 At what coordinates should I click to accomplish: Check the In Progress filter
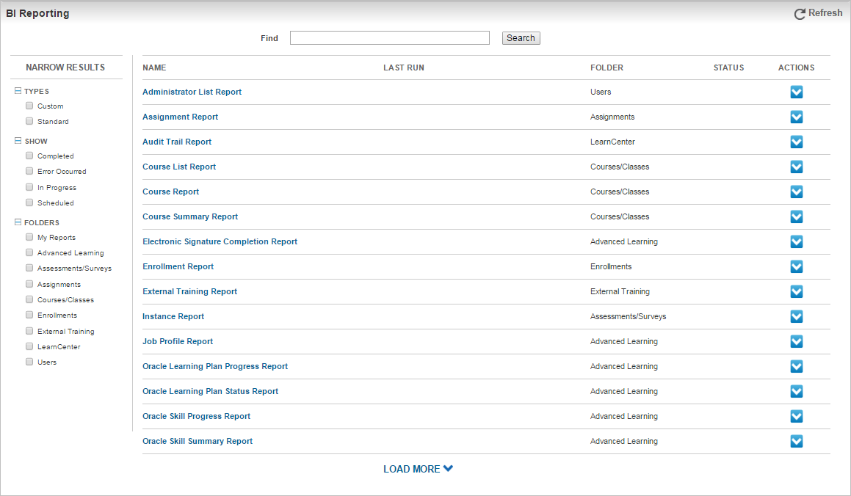[x=29, y=187]
